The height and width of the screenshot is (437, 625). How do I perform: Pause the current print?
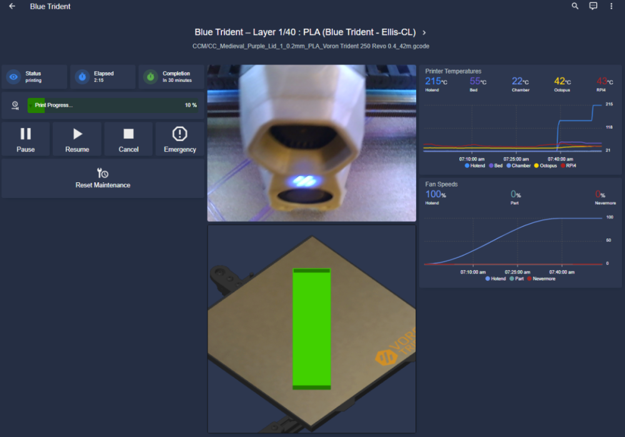pos(26,139)
